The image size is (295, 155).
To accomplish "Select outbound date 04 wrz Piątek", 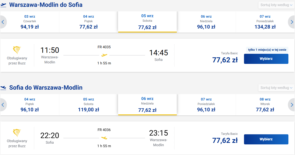I will (x=89, y=22).
